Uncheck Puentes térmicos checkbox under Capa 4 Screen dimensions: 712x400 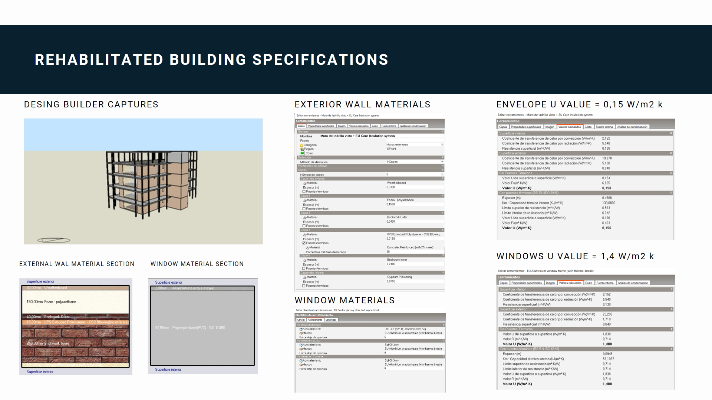click(x=304, y=243)
